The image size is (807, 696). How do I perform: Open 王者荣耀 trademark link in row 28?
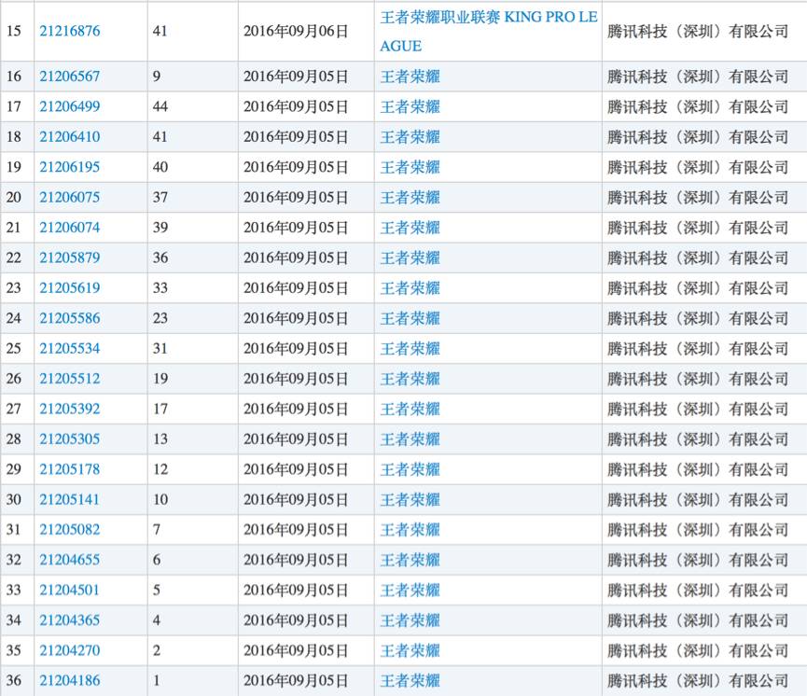pos(410,439)
